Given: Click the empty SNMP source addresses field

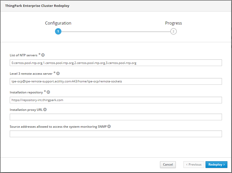Looking at the screenshot, I should click(116, 134).
